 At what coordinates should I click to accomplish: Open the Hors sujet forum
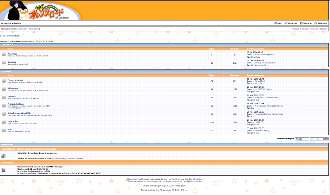(13, 121)
